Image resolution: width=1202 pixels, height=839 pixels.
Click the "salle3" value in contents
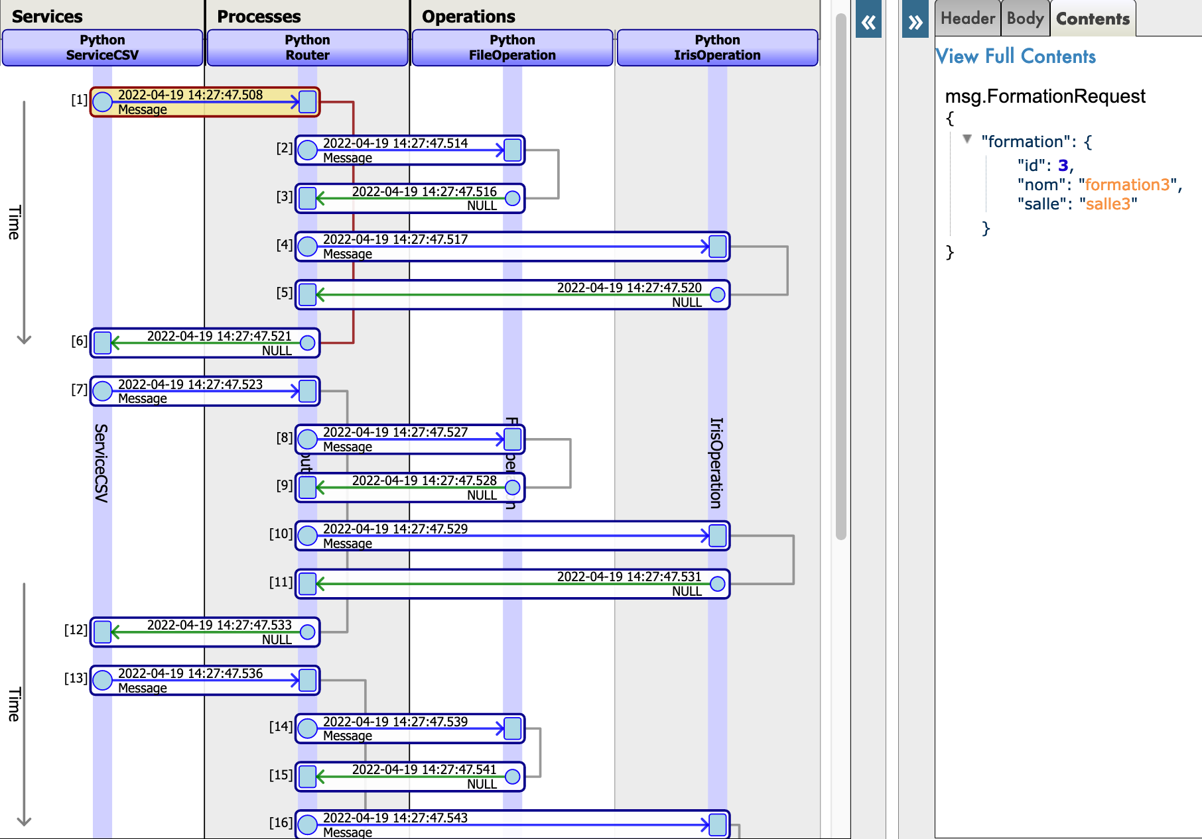coord(1108,204)
